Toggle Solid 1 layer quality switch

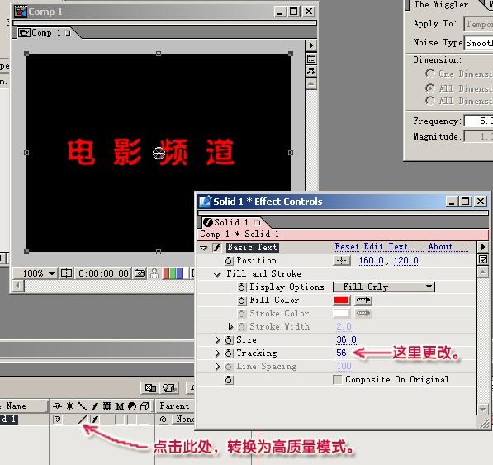[x=82, y=419]
